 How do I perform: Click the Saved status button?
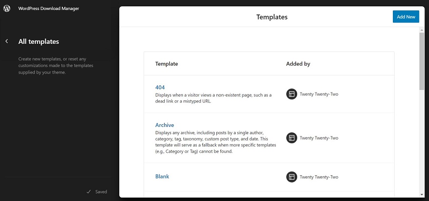click(x=97, y=192)
